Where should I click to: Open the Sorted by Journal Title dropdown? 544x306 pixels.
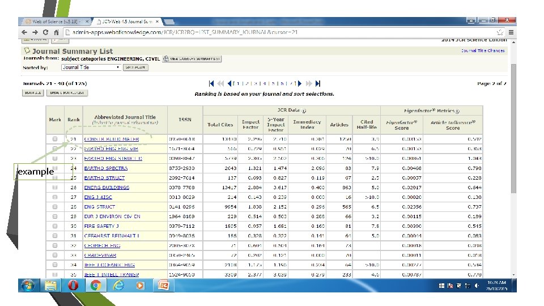pyautogui.click(x=91, y=67)
